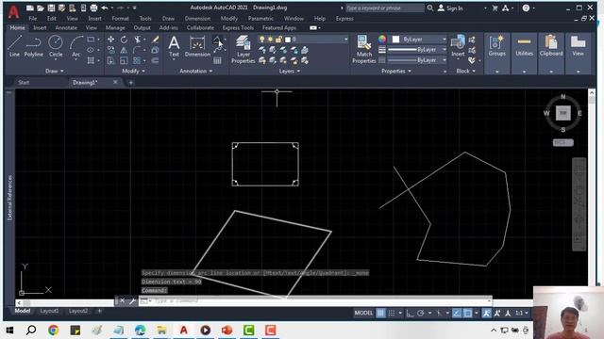The width and height of the screenshot is (604, 339).
Task: Click the Move tool in Modify panel
Action: [x=111, y=40]
